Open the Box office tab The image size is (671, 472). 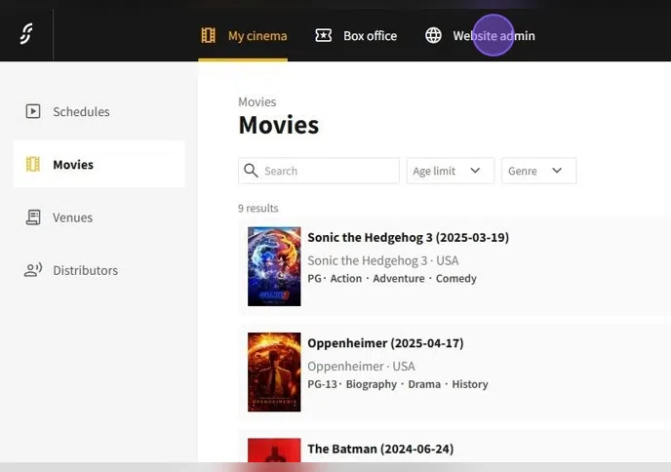coord(370,36)
